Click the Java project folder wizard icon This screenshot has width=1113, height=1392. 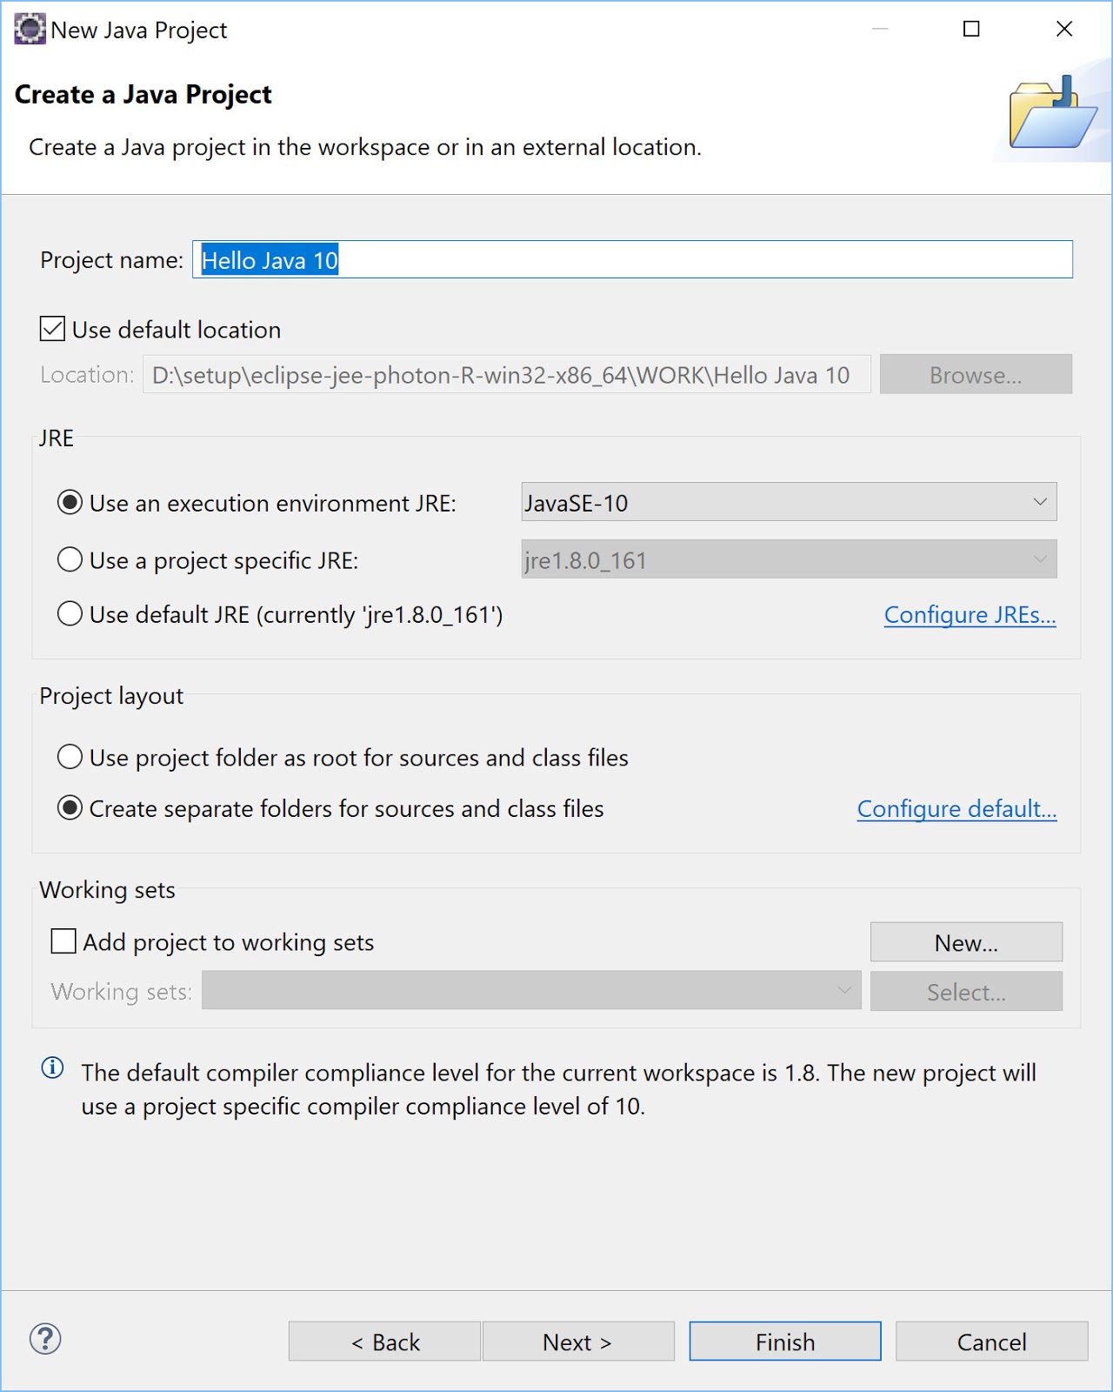click(1052, 112)
